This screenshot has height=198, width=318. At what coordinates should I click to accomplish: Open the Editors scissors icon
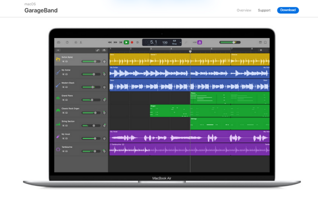(x=81, y=42)
